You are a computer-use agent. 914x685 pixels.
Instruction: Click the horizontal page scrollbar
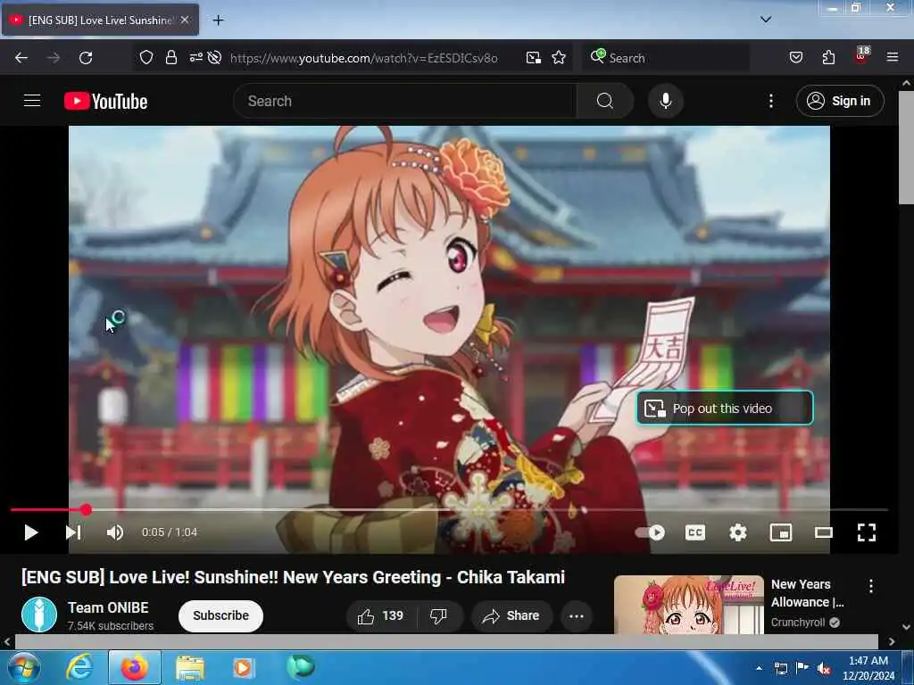click(446, 641)
